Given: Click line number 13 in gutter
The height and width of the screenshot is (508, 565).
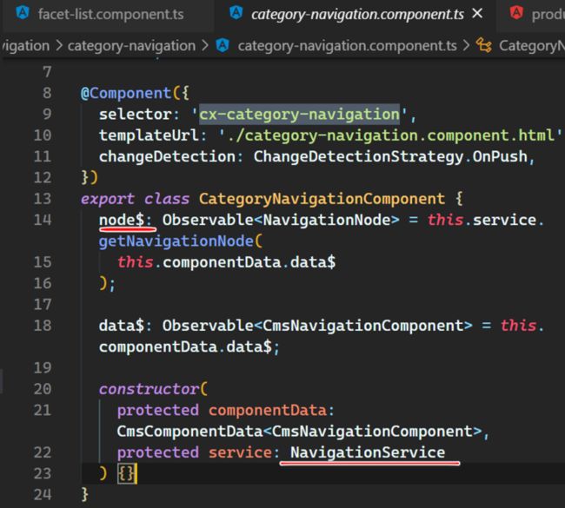Looking at the screenshot, I should coord(43,199).
